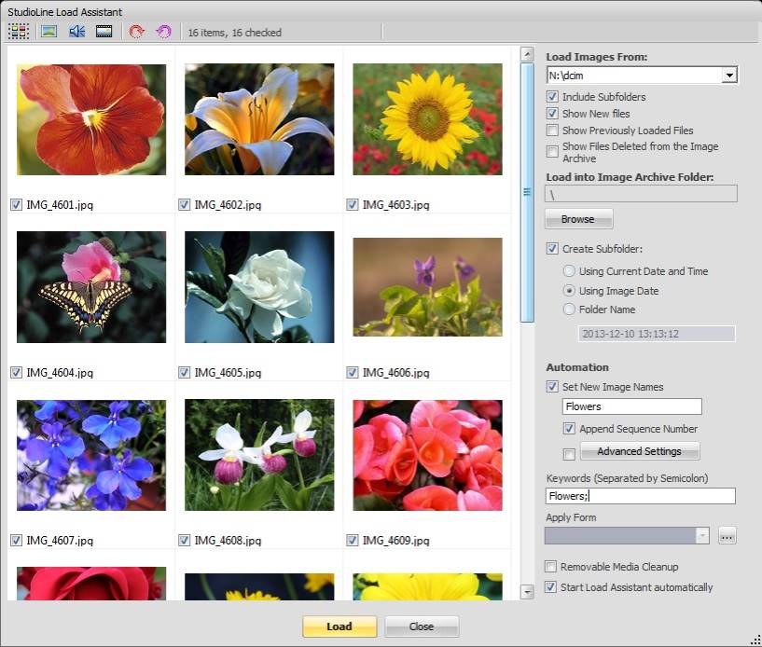Click the Automation section heading
The height and width of the screenshot is (647, 762).
click(577, 367)
